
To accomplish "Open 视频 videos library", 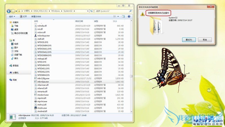I will (x=15, y=44).
